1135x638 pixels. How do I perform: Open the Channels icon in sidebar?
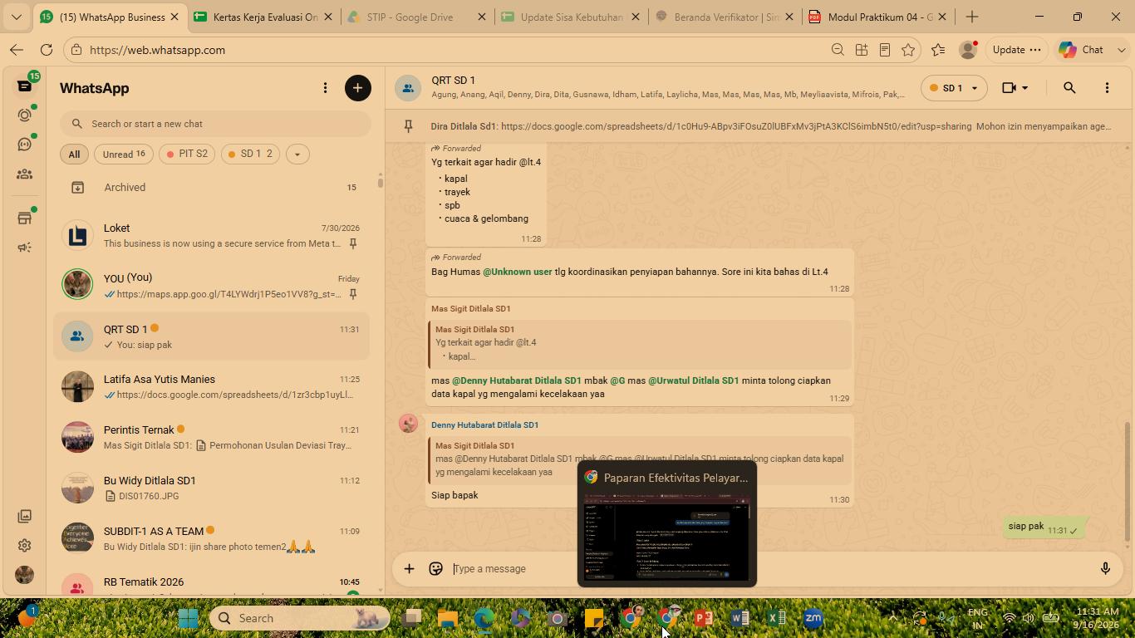[x=24, y=145]
